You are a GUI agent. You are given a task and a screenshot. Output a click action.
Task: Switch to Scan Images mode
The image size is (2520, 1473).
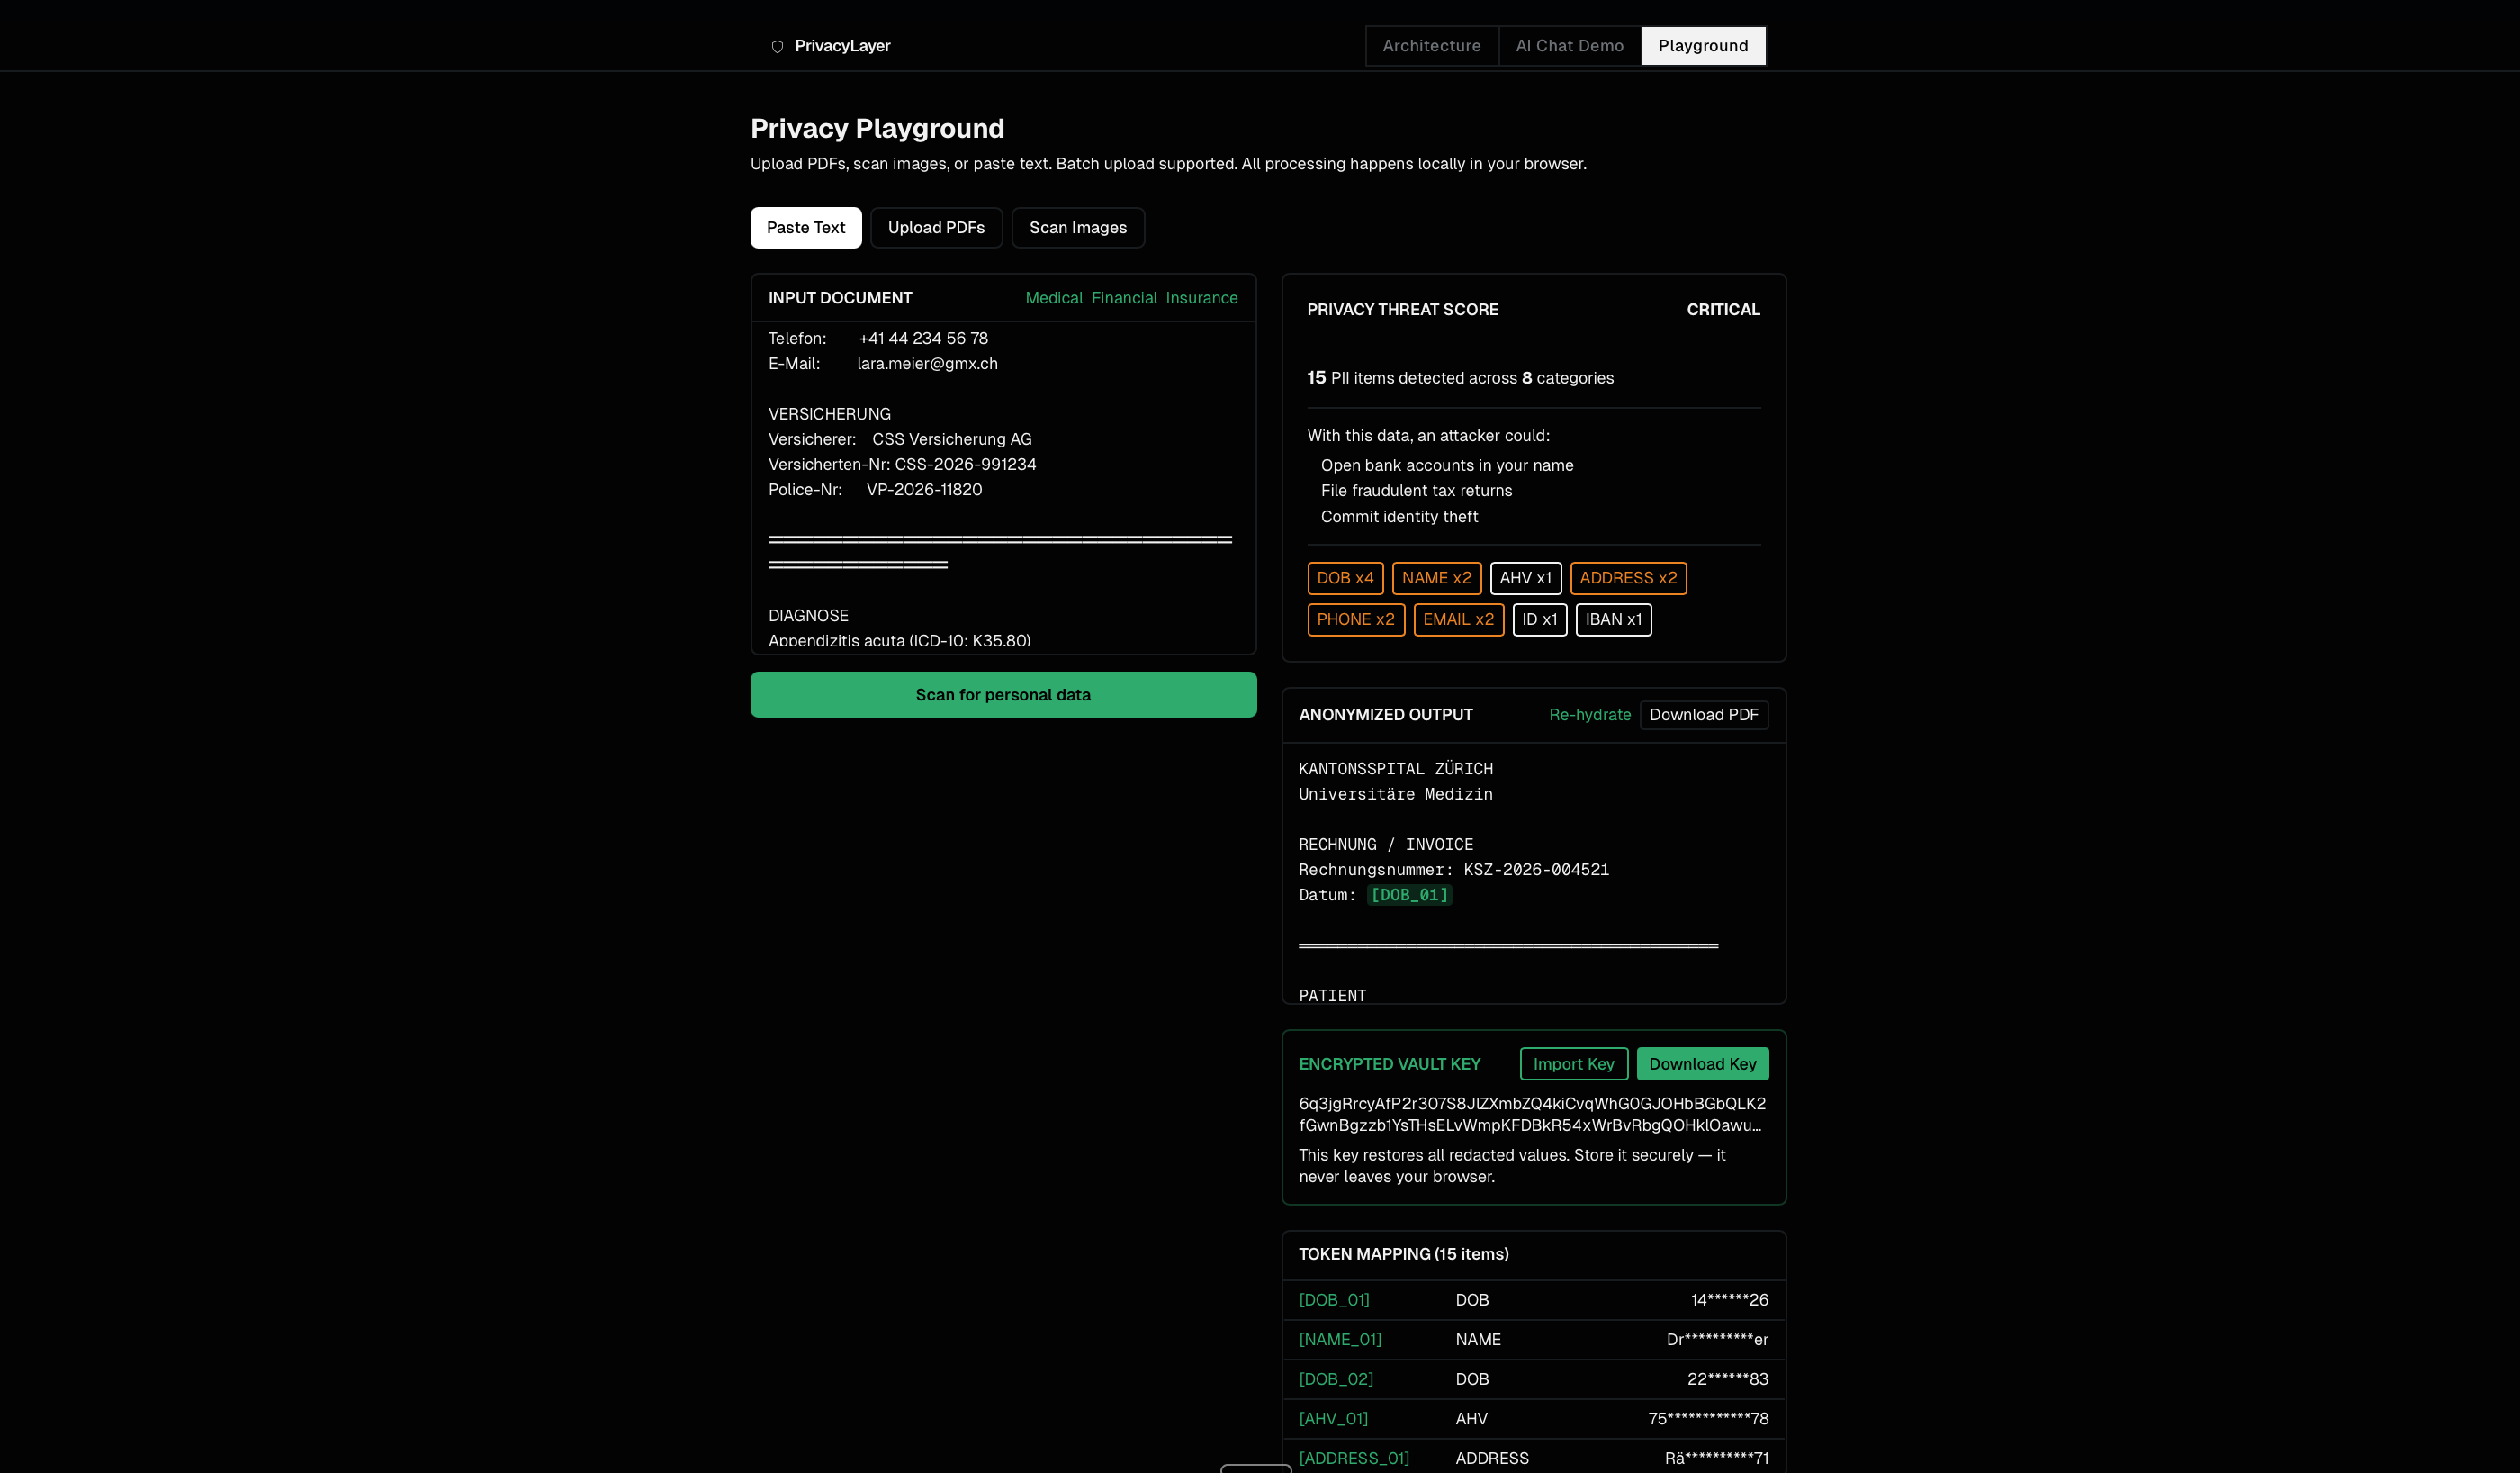click(x=1077, y=228)
